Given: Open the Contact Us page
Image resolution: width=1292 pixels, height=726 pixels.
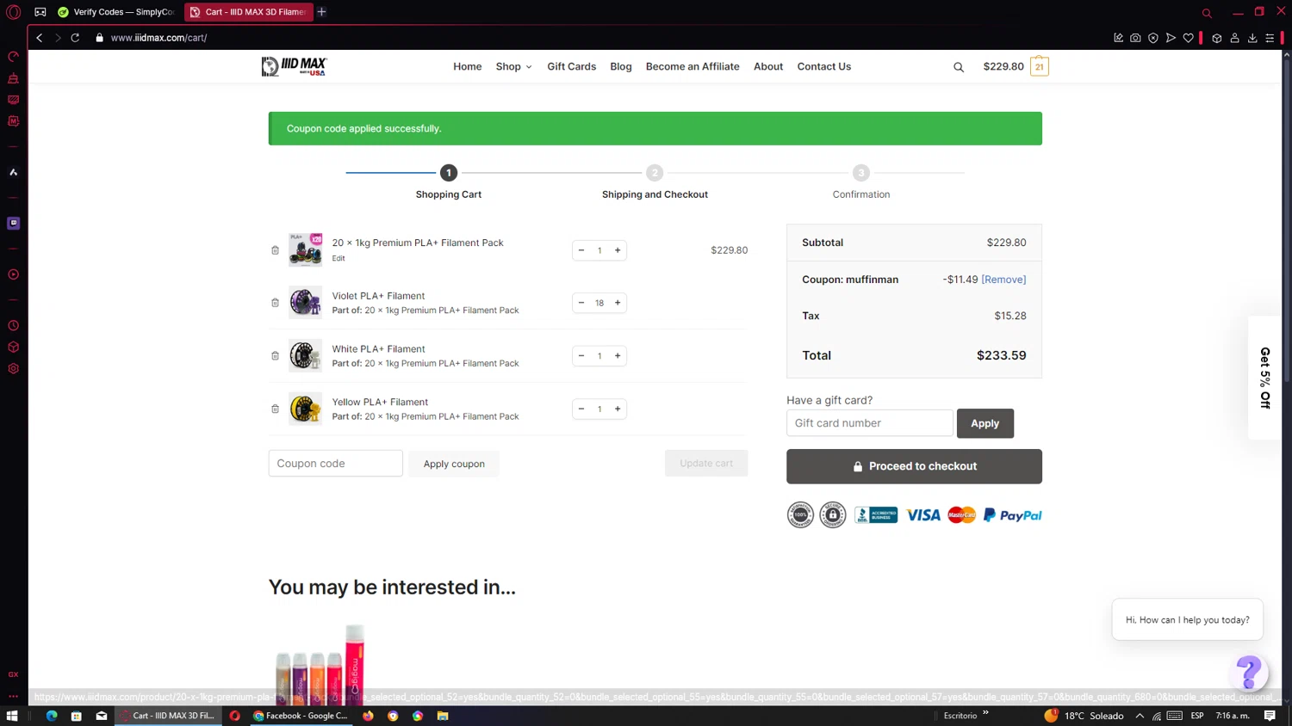Looking at the screenshot, I should click(823, 66).
